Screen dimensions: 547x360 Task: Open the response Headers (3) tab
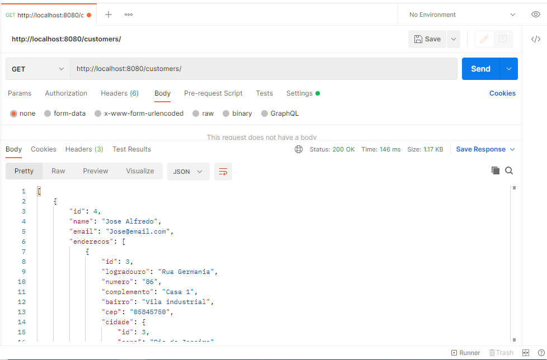coord(84,149)
